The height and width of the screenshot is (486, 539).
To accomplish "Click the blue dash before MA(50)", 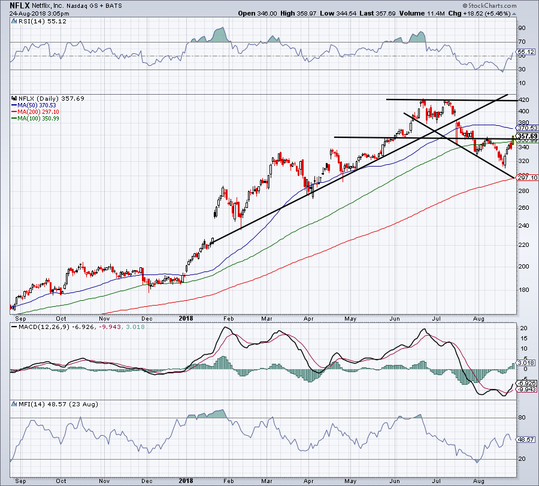I will click(14, 105).
